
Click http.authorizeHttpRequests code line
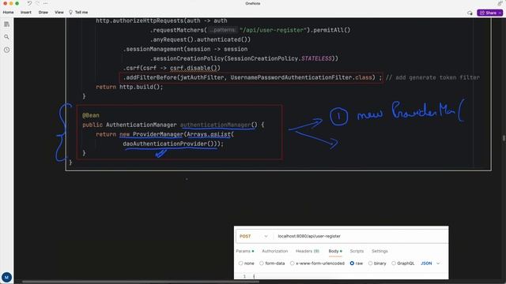point(161,21)
